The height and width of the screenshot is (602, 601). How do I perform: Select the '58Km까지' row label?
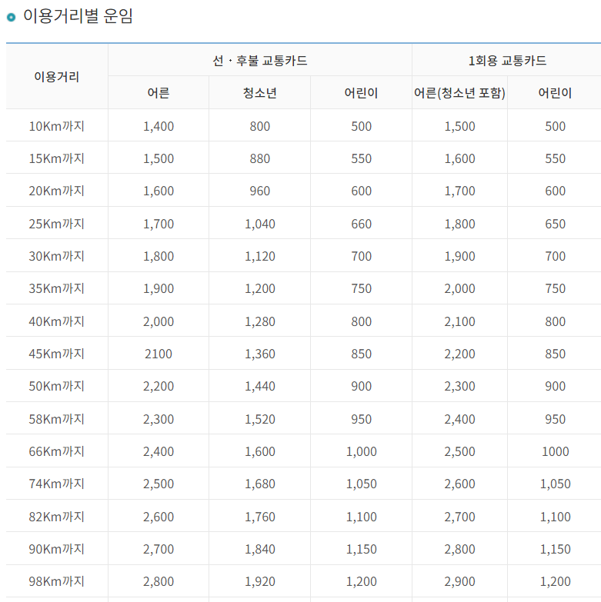57,419
